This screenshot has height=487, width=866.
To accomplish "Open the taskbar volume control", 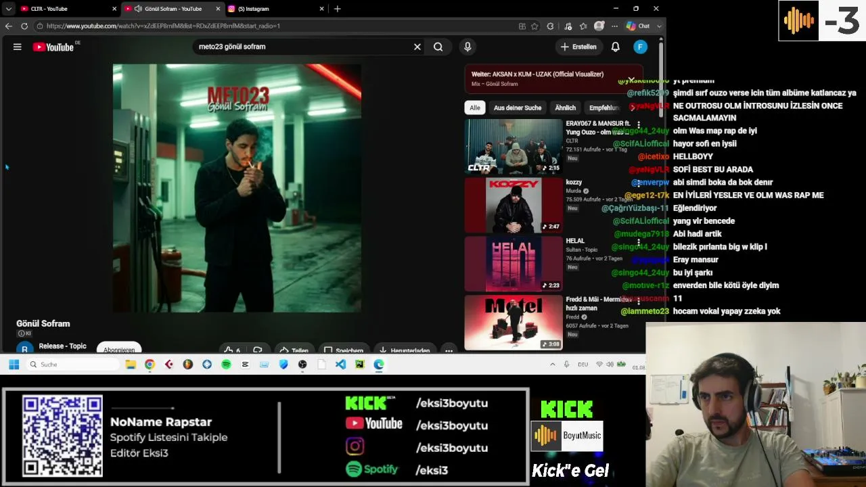I will [x=610, y=365].
